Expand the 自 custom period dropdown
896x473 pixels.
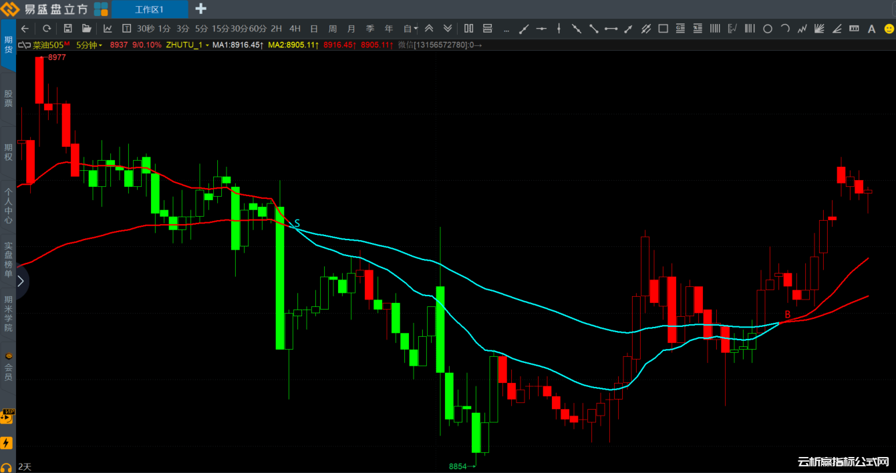[x=410, y=29]
